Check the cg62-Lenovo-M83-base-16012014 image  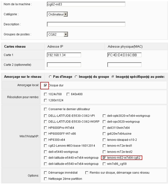coord(46,146)
